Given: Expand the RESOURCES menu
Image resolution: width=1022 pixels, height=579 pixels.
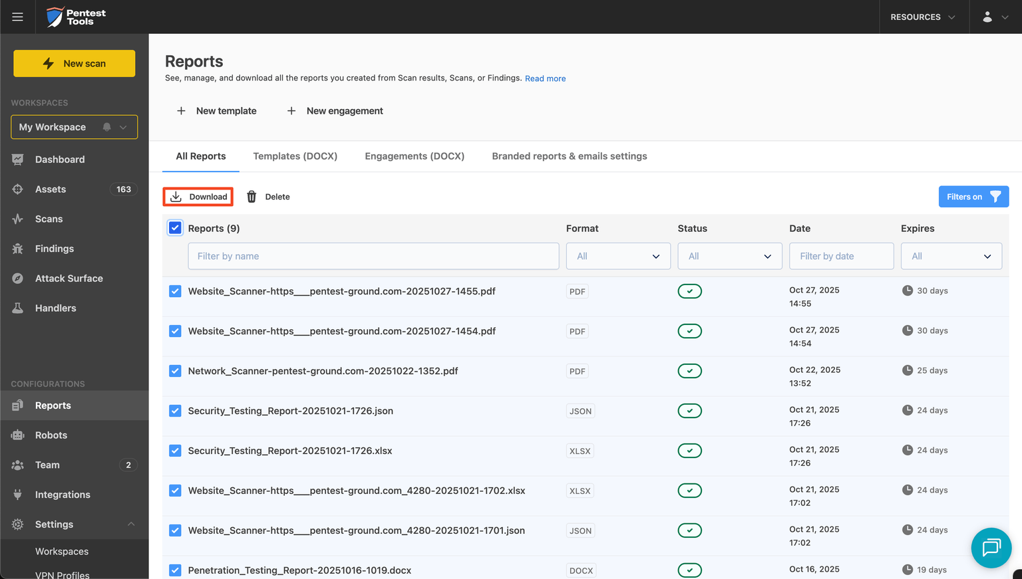Looking at the screenshot, I should (x=924, y=17).
